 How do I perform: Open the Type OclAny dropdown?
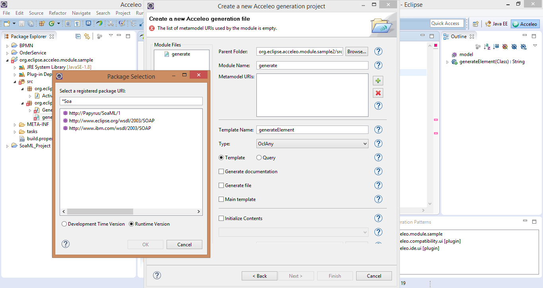point(312,144)
